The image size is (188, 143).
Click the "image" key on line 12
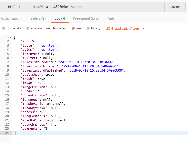27,83
